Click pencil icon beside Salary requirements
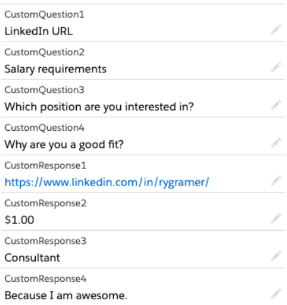Viewport: 287px width, 305px height. coord(276,67)
